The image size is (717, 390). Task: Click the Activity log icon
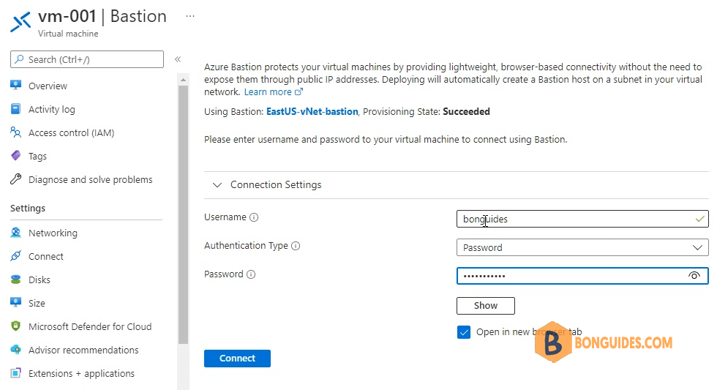[15, 109]
